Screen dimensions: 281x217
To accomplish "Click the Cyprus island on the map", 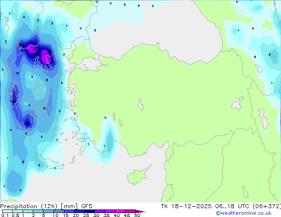I will pyautogui.click(x=138, y=175).
